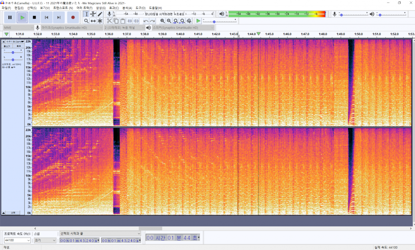Click the Cut scissors icon
The image size is (415, 250).
point(109,21)
